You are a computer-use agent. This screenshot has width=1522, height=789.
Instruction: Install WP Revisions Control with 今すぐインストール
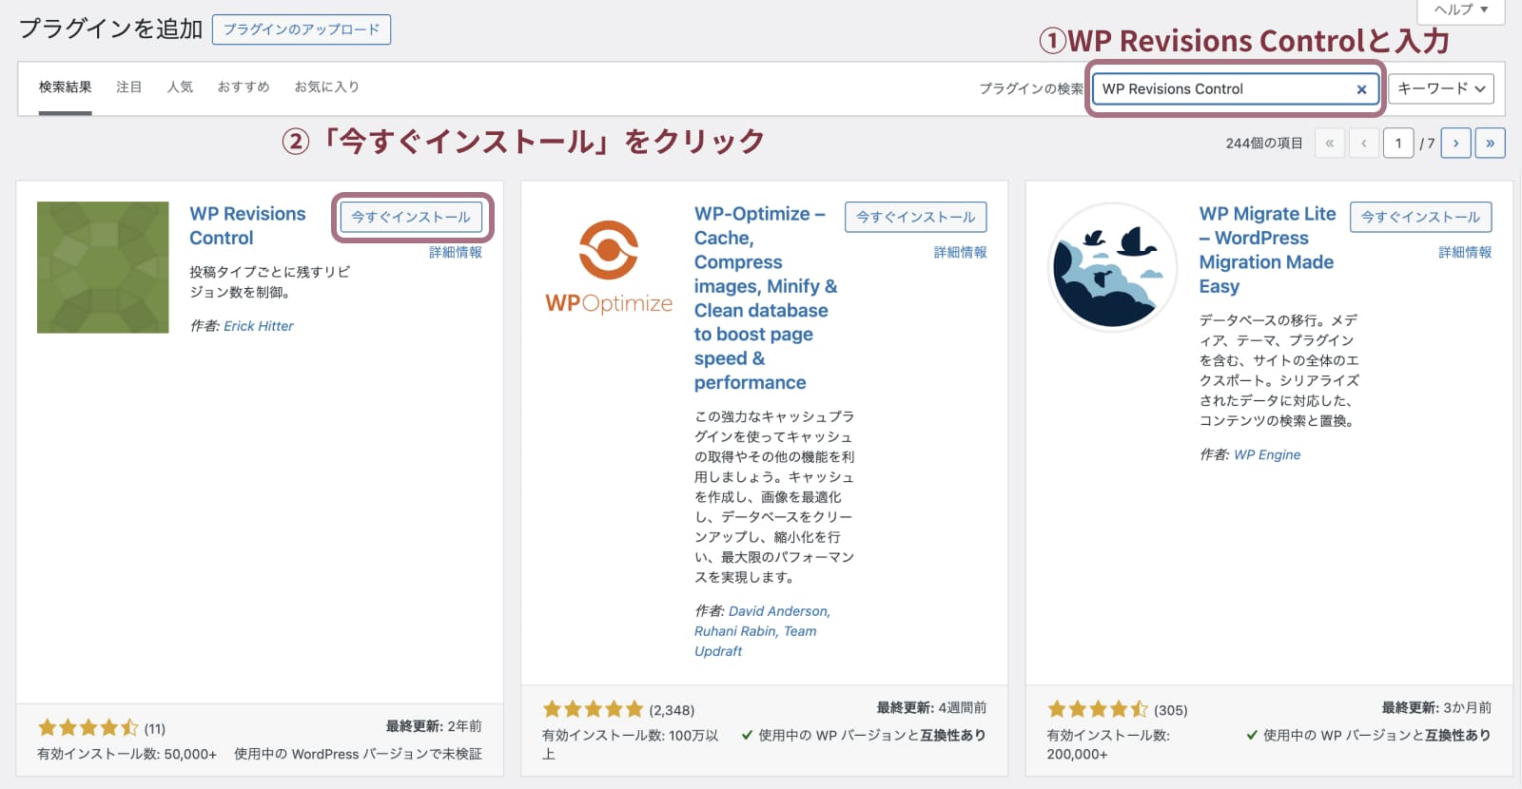[x=411, y=217]
